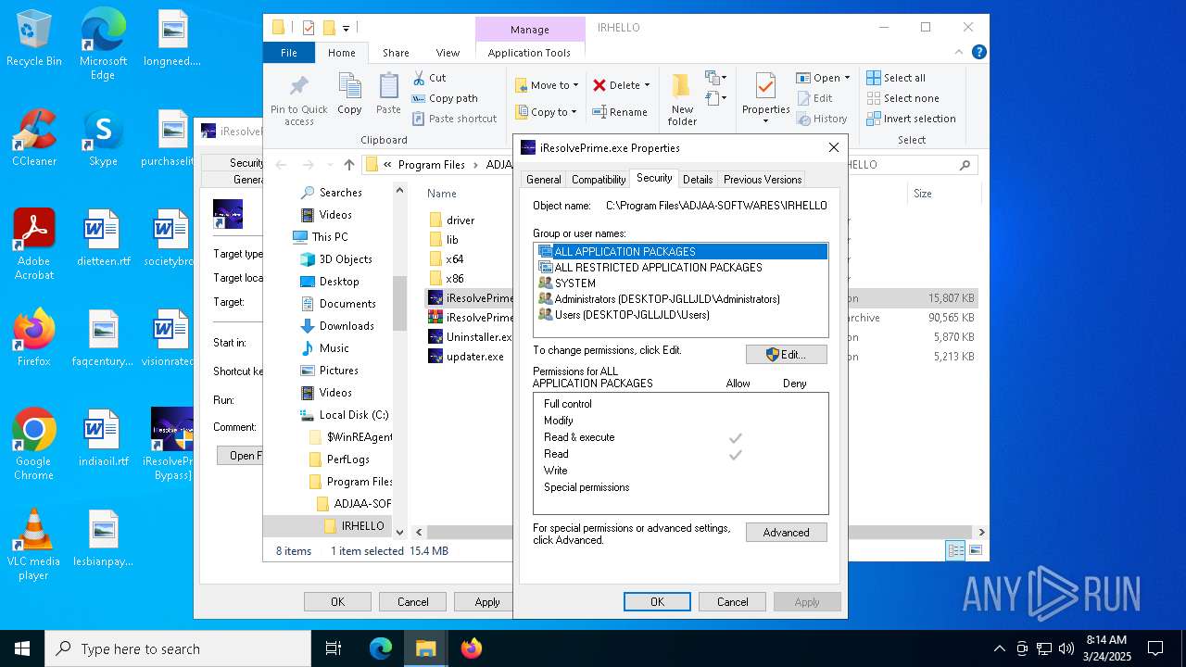Click Pin to Quick access icon
This screenshot has height=667, width=1186.
[298, 100]
